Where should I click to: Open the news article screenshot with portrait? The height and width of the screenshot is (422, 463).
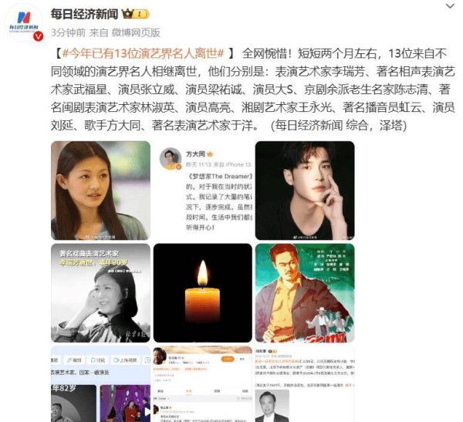(x=305, y=384)
